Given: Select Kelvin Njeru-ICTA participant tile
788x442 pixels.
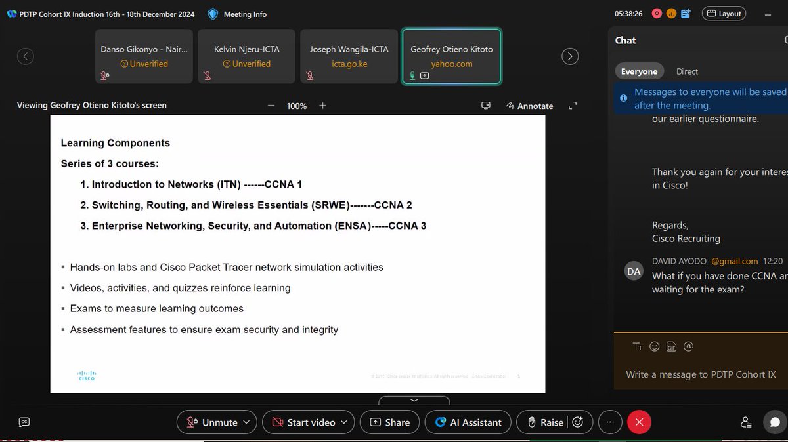Looking at the screenshot, I should coord(247,56).
